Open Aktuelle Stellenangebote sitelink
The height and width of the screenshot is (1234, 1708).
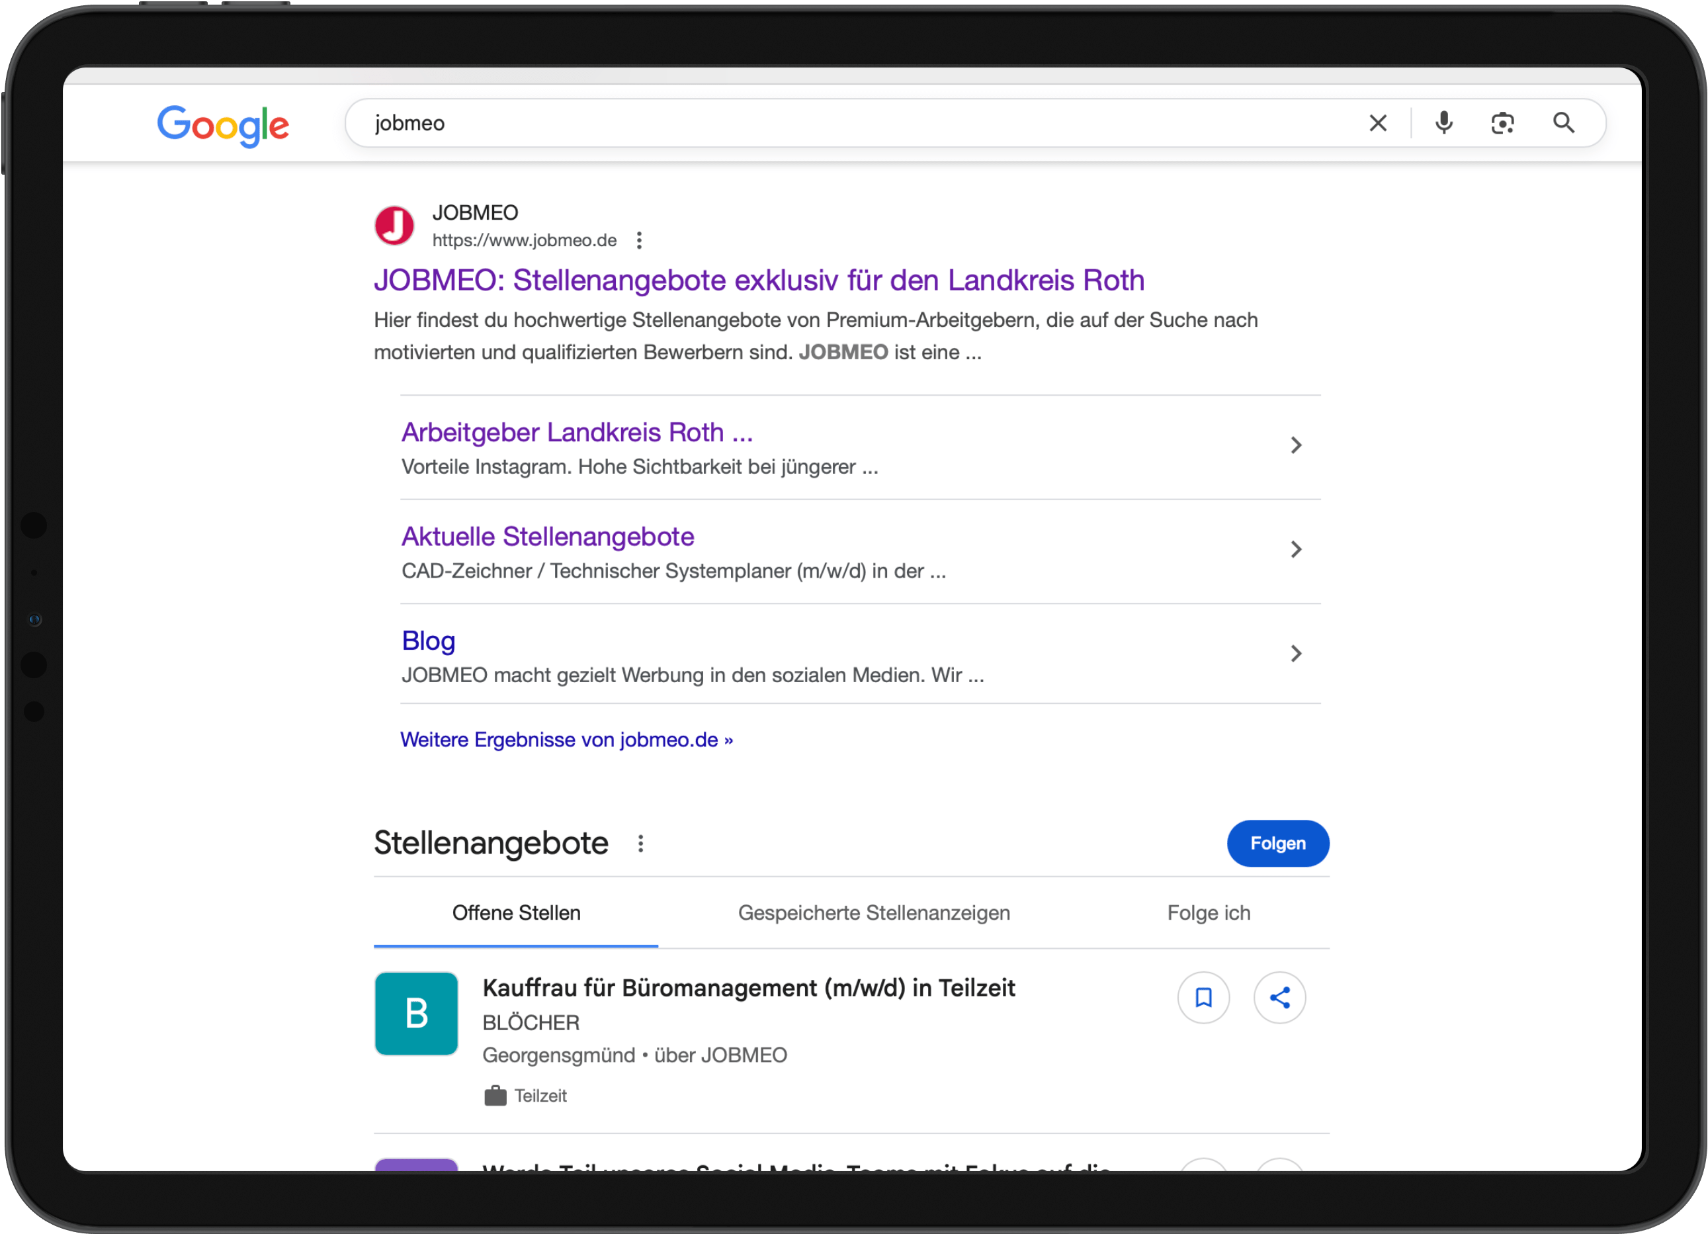(548, 537)
